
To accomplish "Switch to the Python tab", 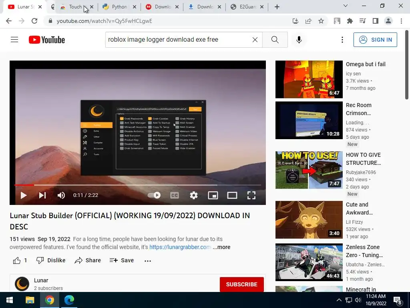I will coord(119,7).
